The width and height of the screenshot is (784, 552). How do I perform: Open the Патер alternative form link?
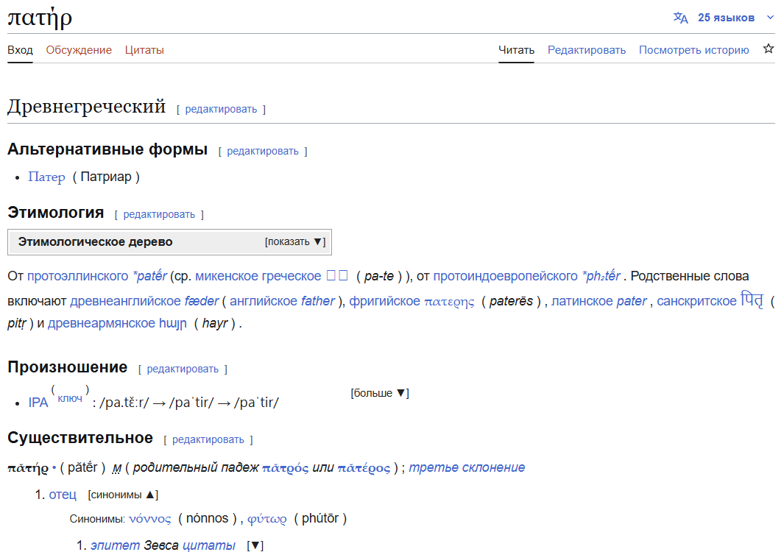pyautogui.click(x=46, y=177)
